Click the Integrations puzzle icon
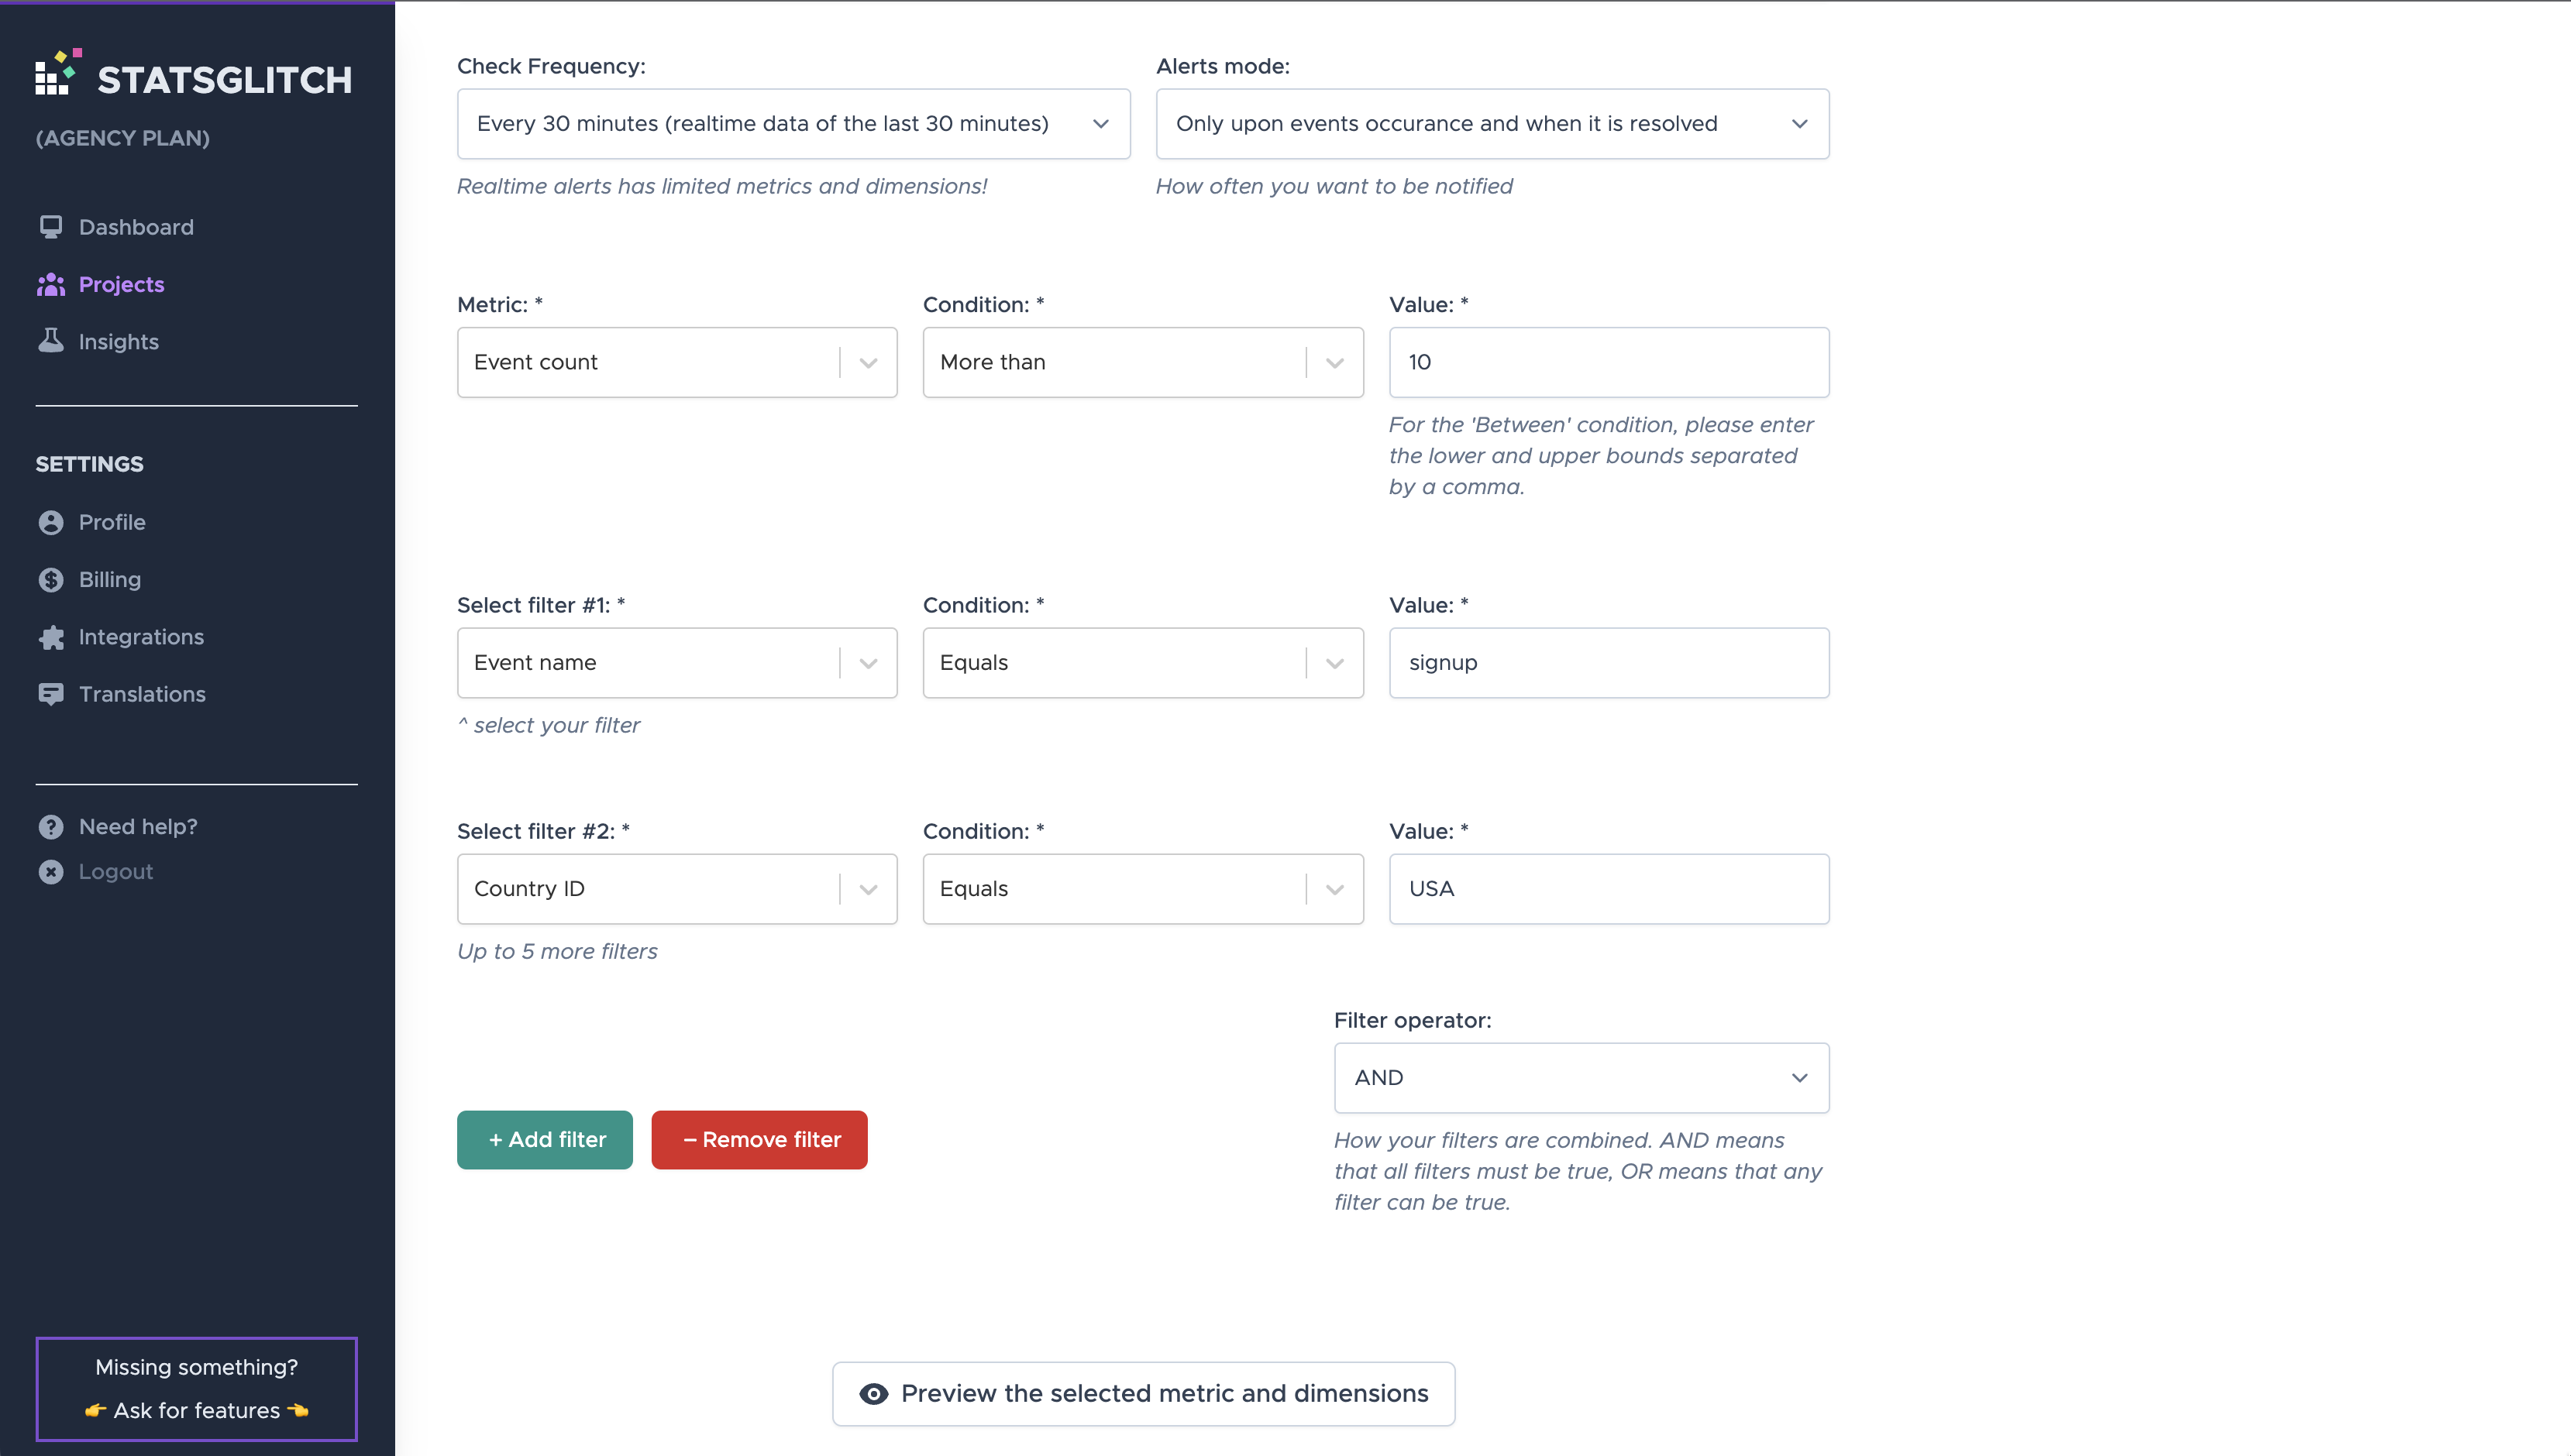Image resolution: width=2571 pixels, height=1456 pixels. point(51,637)
